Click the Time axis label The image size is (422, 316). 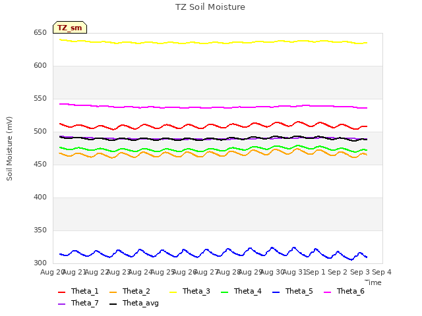click(x=373, y=282)
